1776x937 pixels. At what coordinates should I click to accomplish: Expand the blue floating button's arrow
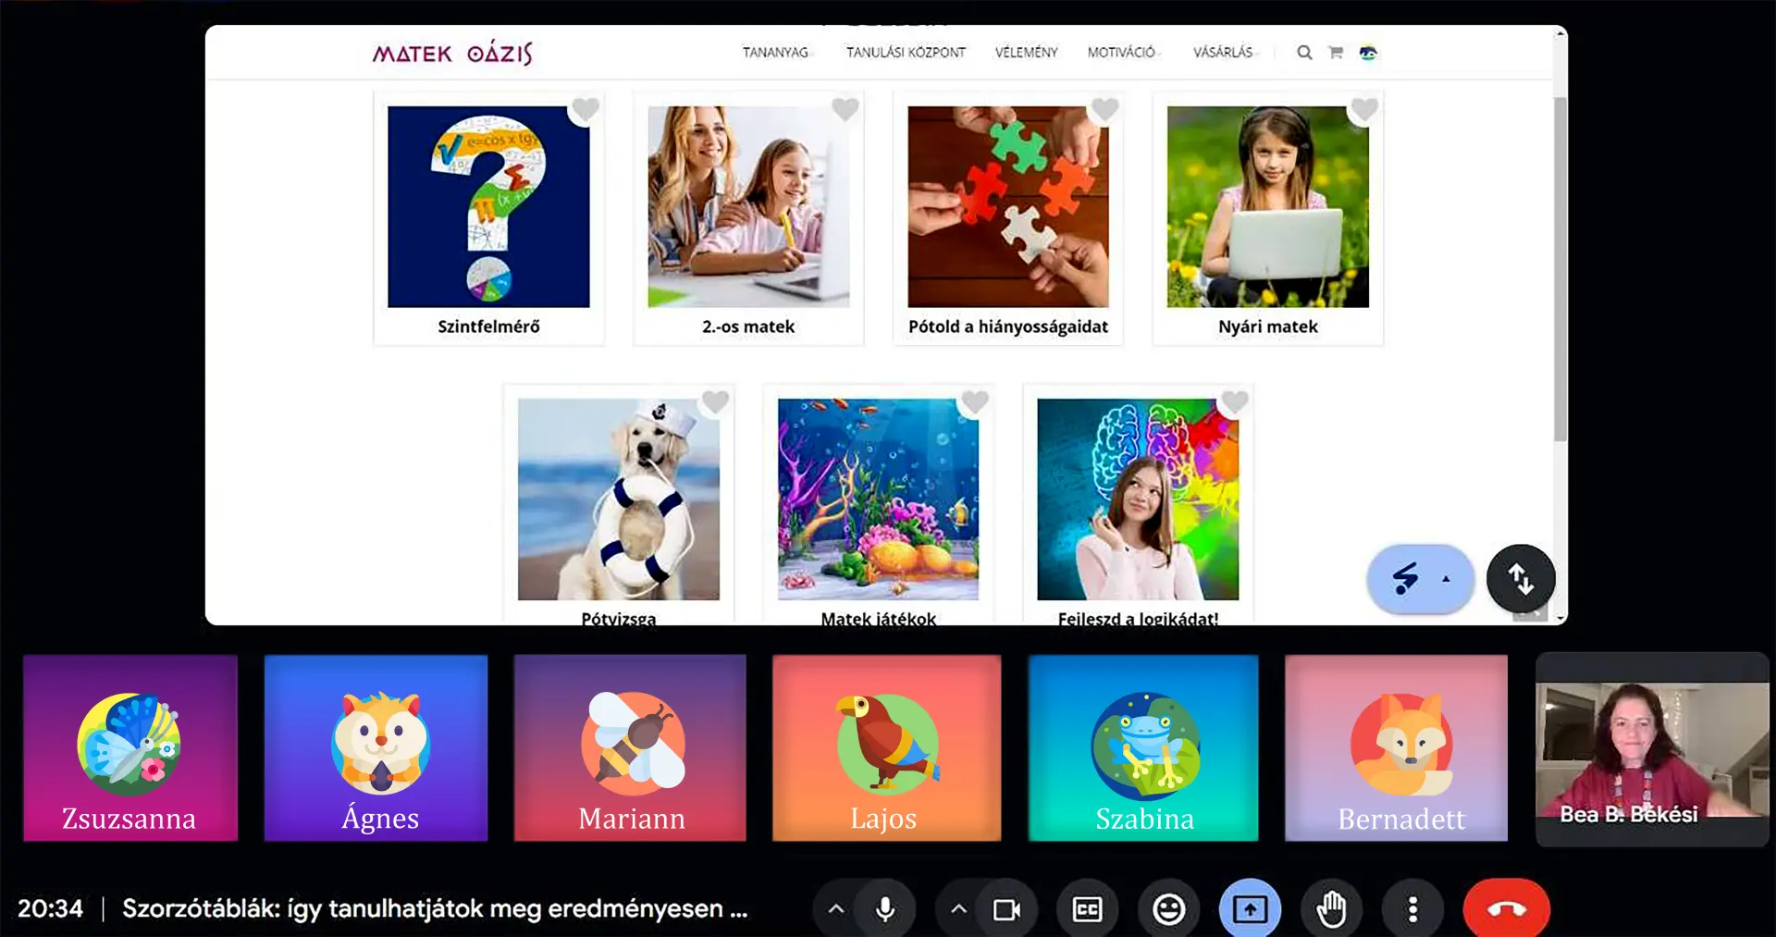1446,580
